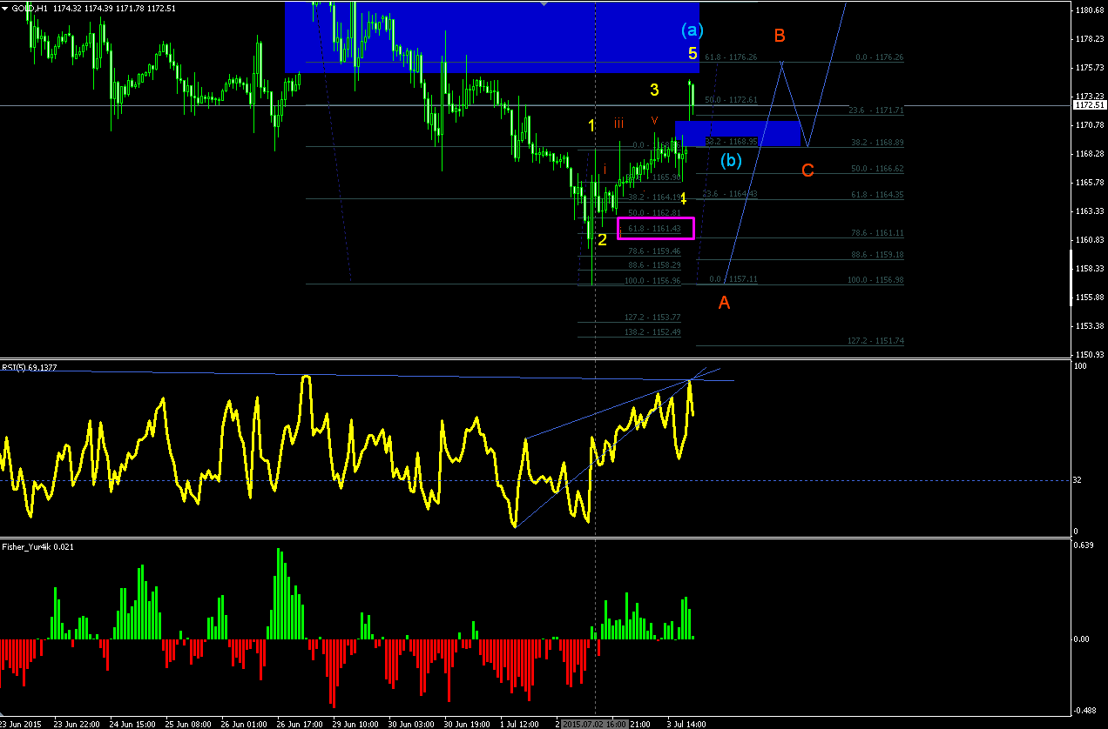Select the yellow wave number 3 label

[x=654, y=90]
